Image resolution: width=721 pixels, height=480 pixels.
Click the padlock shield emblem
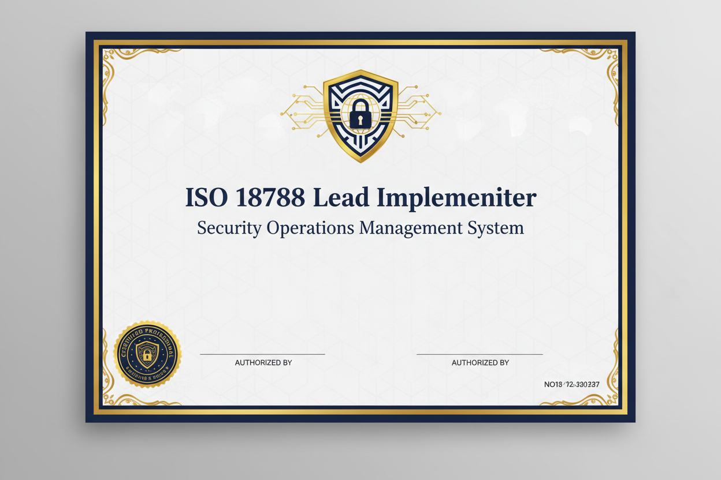(360, 115)
